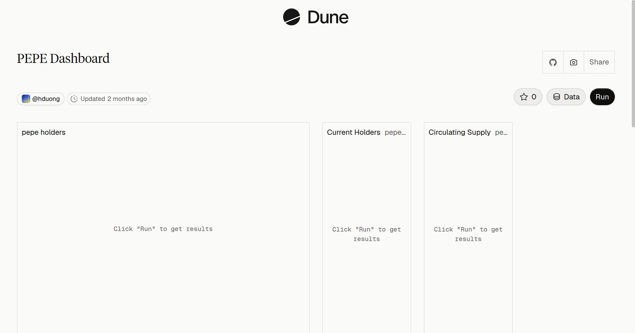Open the Circulating Supply panel title

(x=460, y=132)
